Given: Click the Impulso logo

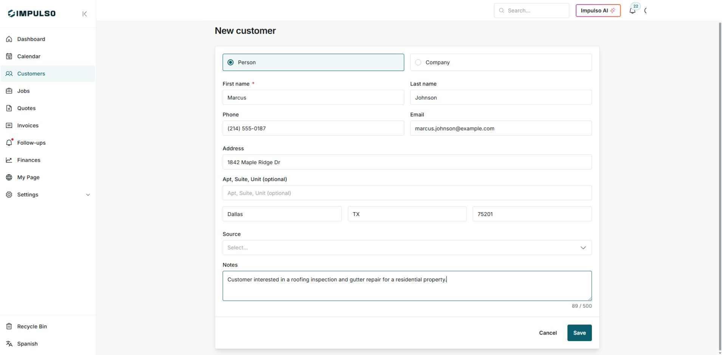Looking at the screenshot, I should pyautogui.click(x=32, y=14).
